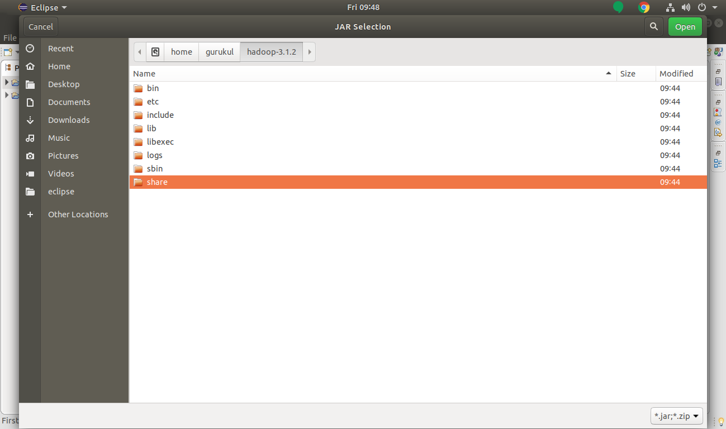Select the libexec folder
Viewport: 726px width, 429px height.
418,142
